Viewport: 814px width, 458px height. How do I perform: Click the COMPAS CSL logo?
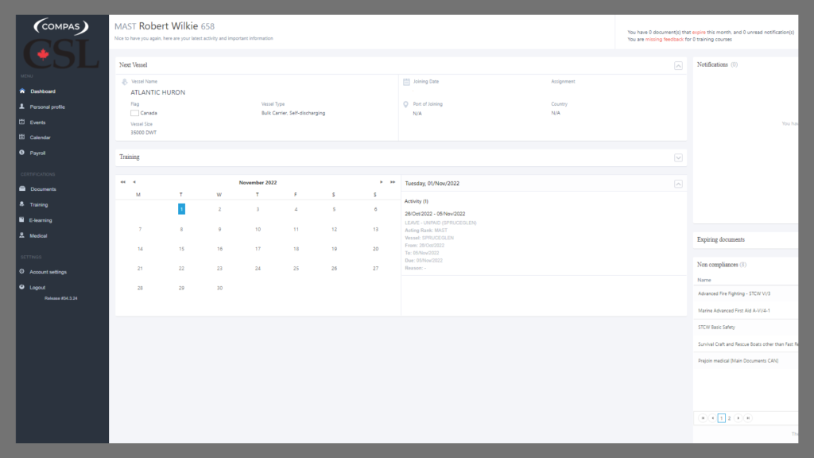pos(60,44)
